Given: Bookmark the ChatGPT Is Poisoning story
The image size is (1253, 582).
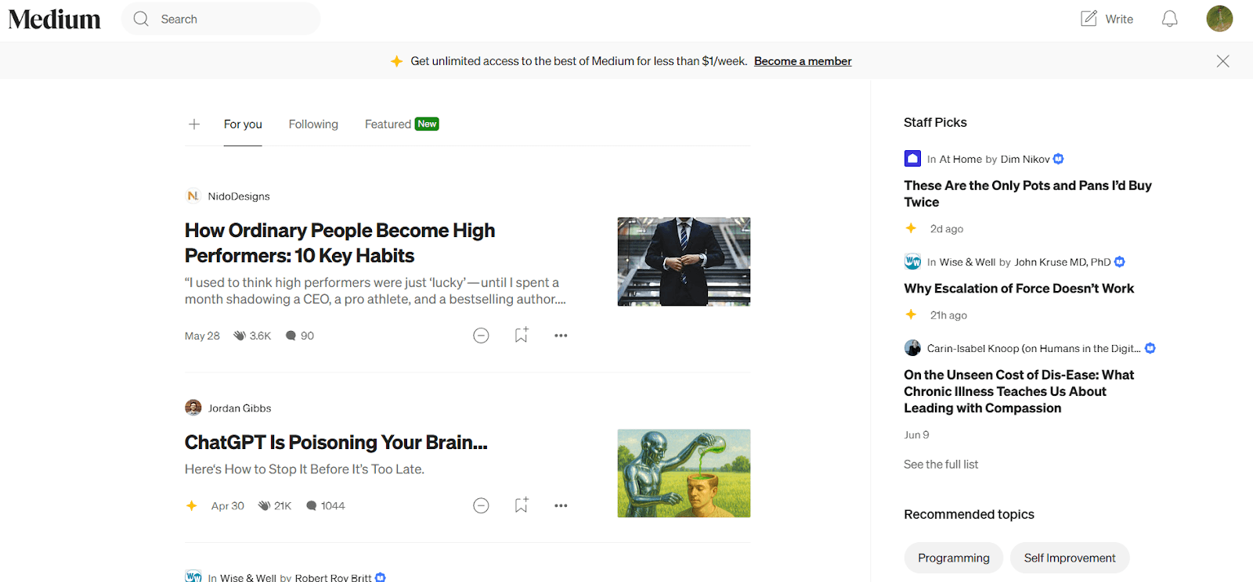Looking at the screenshot, I should 522,505.
